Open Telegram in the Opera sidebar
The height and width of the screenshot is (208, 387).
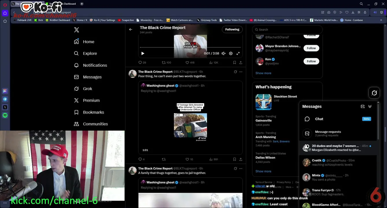[5, 99]
